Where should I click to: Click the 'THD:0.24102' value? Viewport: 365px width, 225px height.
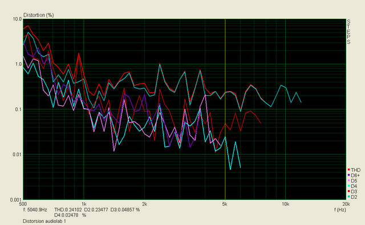68,210
